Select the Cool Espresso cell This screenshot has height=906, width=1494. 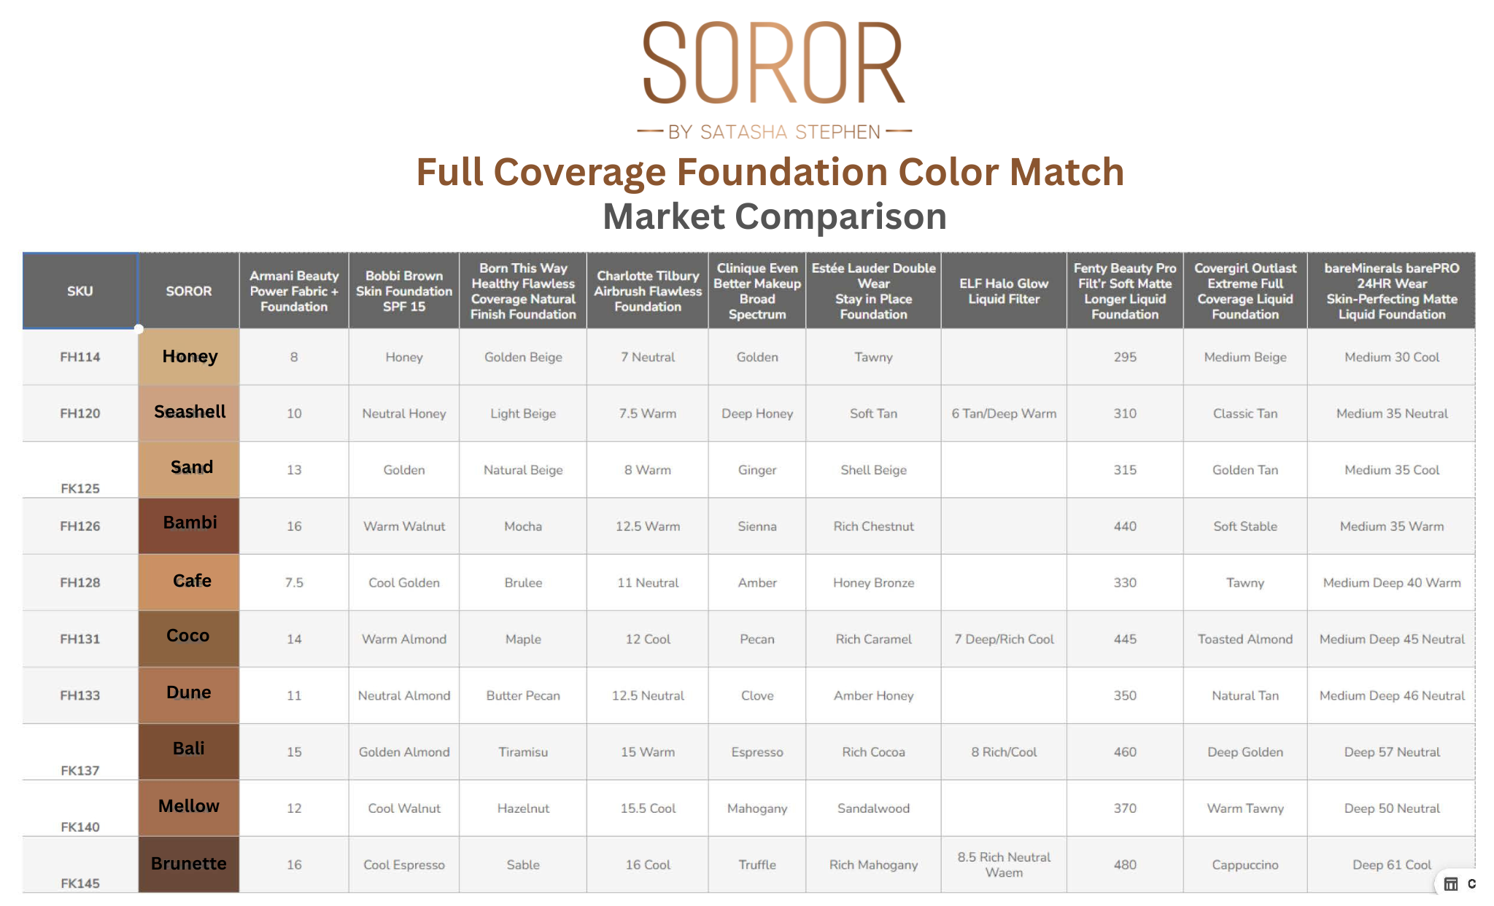click(x=404, y=864)
